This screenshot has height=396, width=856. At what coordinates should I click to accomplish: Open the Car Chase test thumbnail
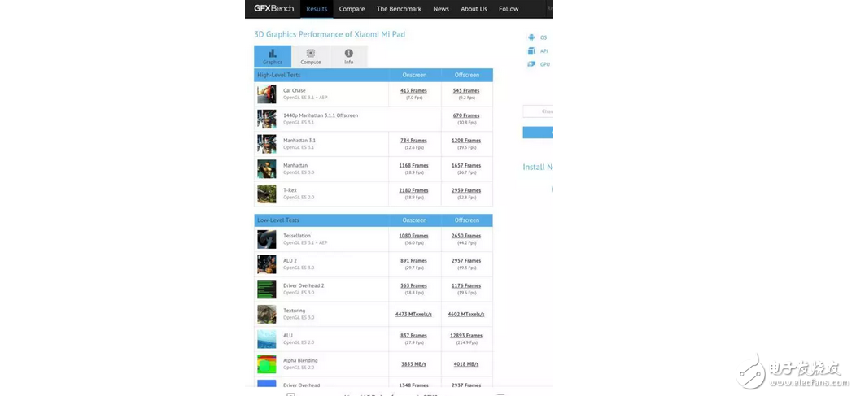coord(267,94)
